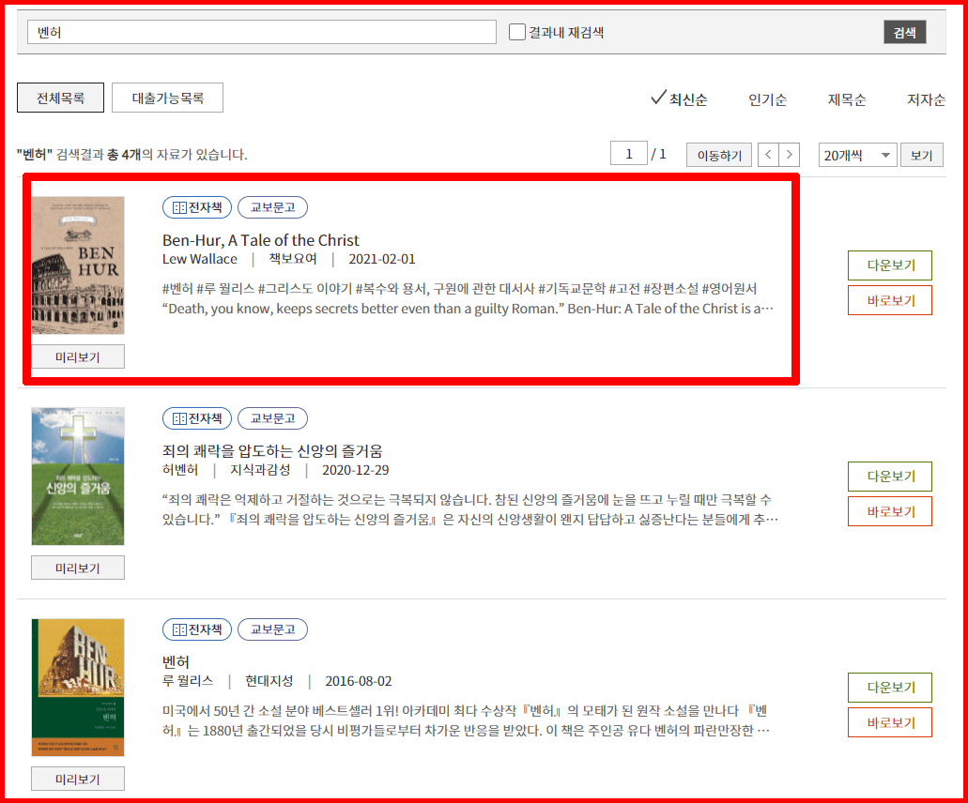The height and width of the screenshot is (803, 968).
Task: Click 전자책 badge for Ben-Hur A Tale of the Christ
Action: (x=197, y=207)
